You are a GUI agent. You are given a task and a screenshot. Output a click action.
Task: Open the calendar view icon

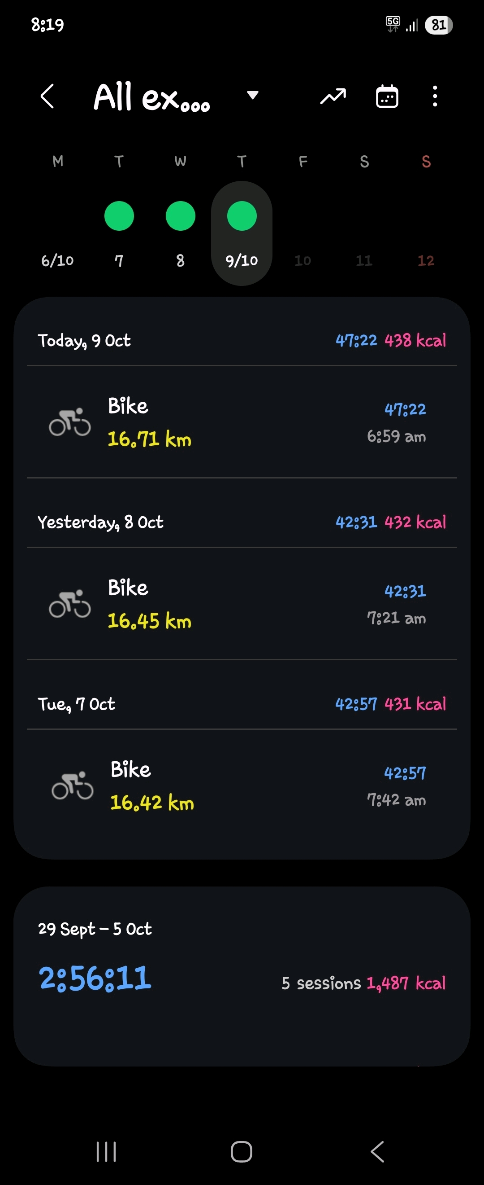[x=387, y=96]
